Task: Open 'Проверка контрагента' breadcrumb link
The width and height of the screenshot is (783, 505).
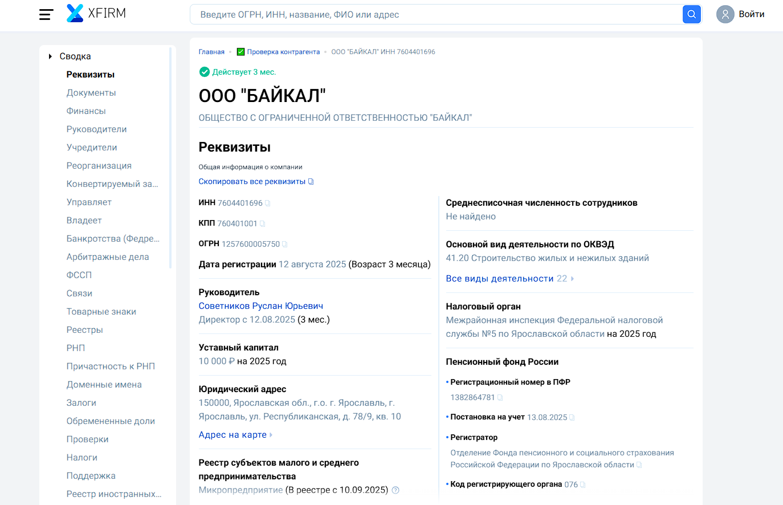Action: [283, 52]
